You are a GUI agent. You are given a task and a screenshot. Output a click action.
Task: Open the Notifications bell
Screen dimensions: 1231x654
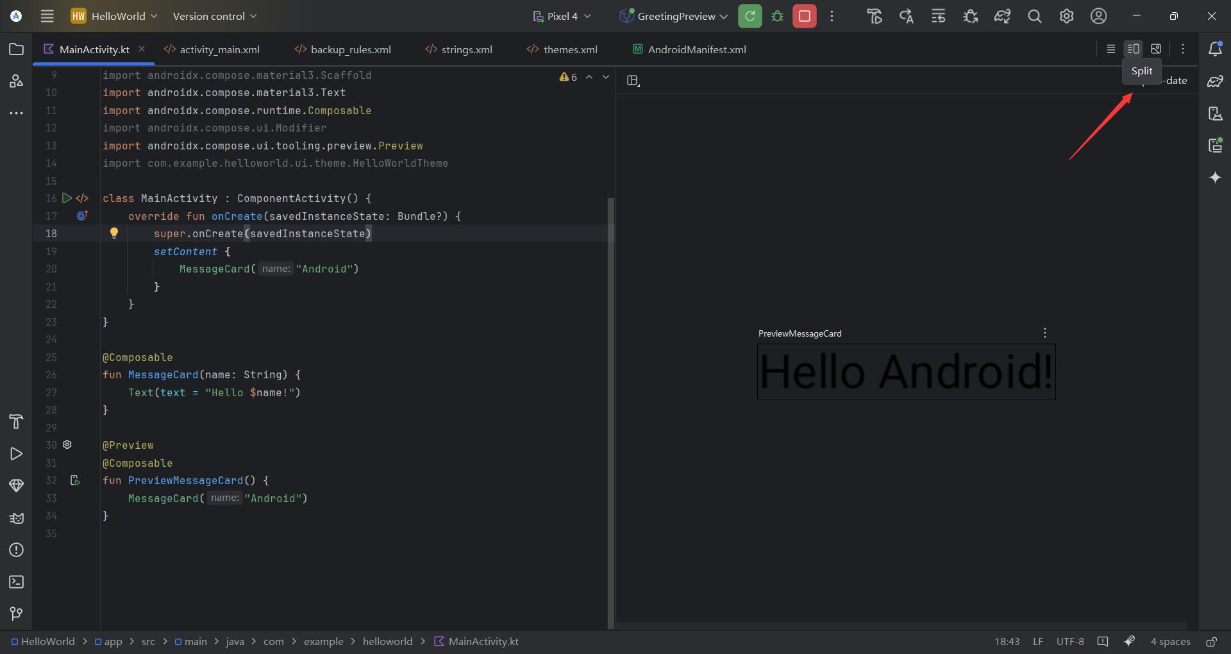pos(1215,49)
